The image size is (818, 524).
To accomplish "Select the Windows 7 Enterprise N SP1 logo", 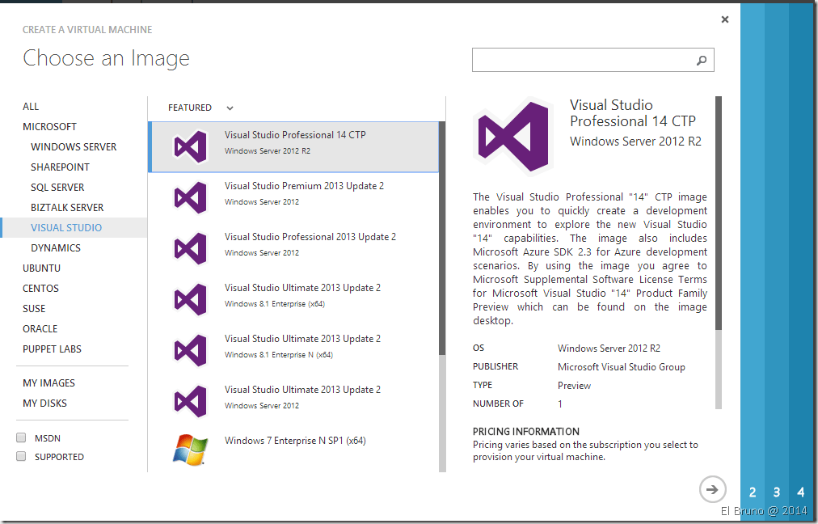I will pyautogui.click(x=190, y=450).
